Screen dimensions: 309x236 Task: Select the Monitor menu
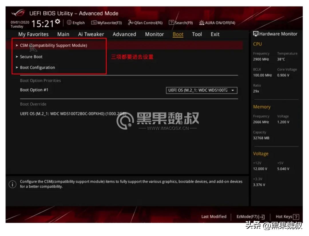[154, 34]
